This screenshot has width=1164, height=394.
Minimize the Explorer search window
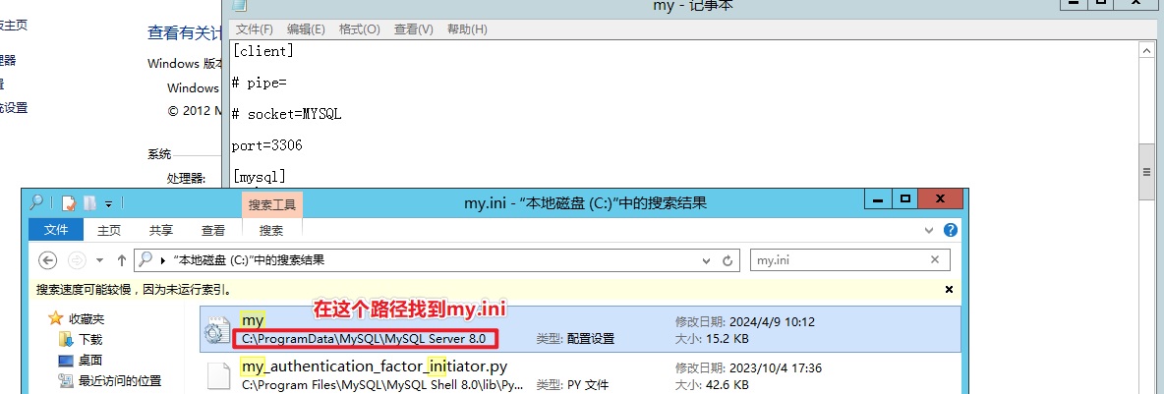pyautogui.click(x=880, y=199)
